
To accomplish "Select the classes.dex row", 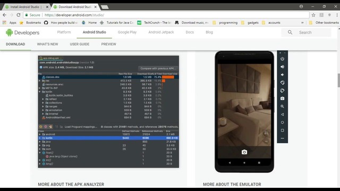I will coord(108,77).
